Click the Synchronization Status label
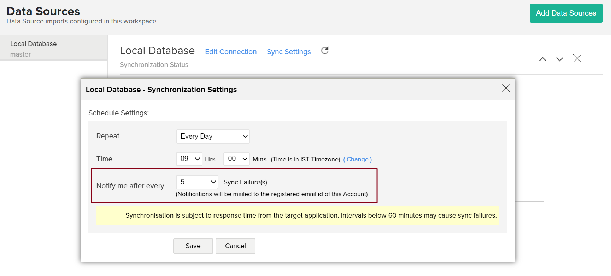This screenshot has height=276, width=611. tap(154, 65)
